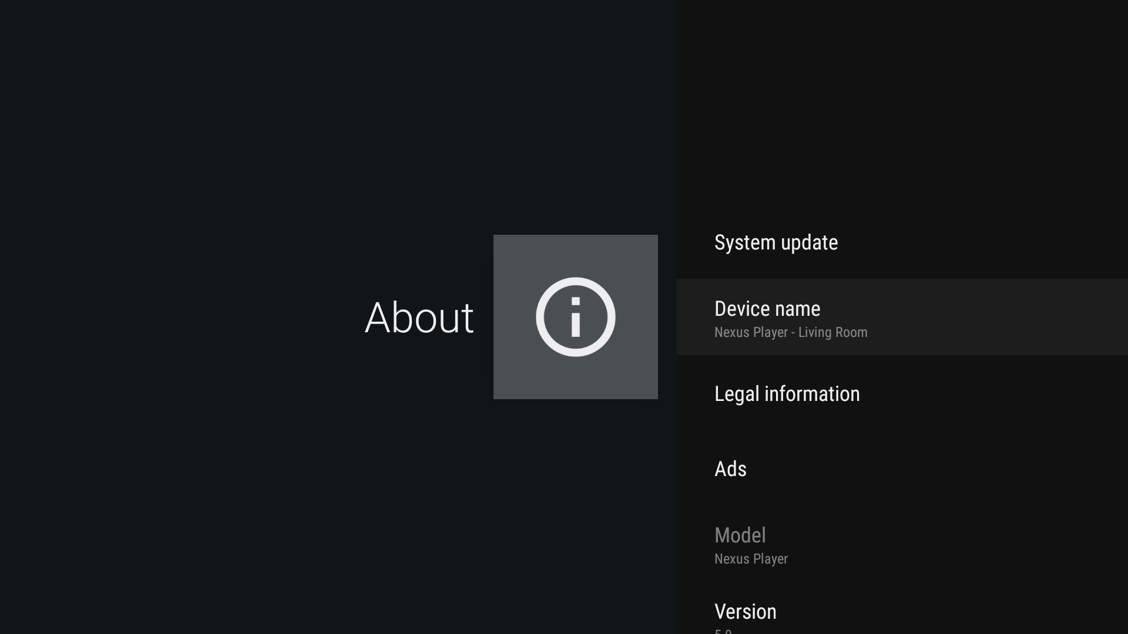The image size is (1128, 634).
Task: Click Nexus Player - Living Room subtitle
Action: point(790,332)
